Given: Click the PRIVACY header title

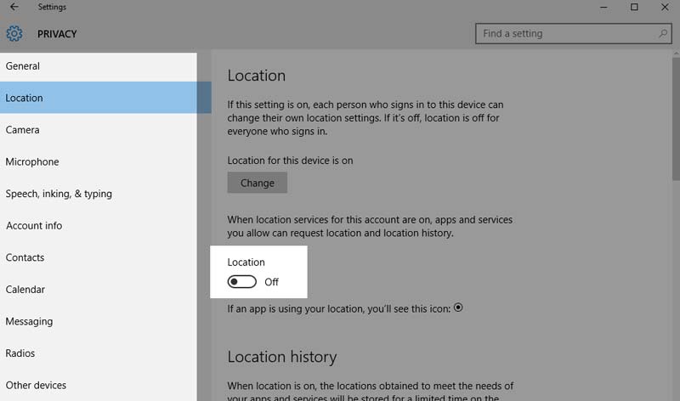Looking at the screenshot, I should click(57, 34).
